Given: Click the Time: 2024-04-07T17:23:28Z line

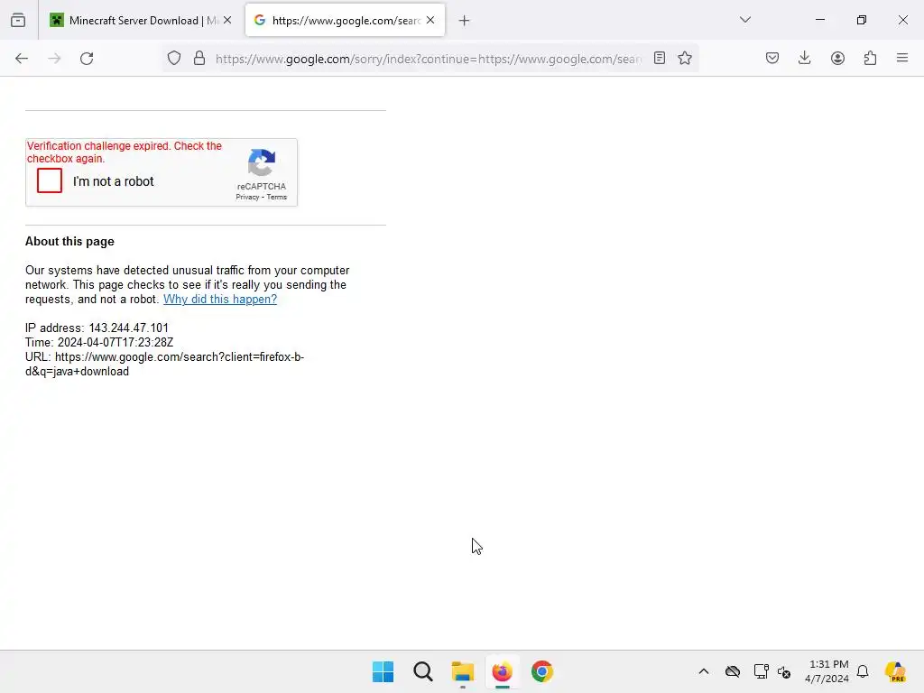Looking at the screenshot, I should coord(99,342).
